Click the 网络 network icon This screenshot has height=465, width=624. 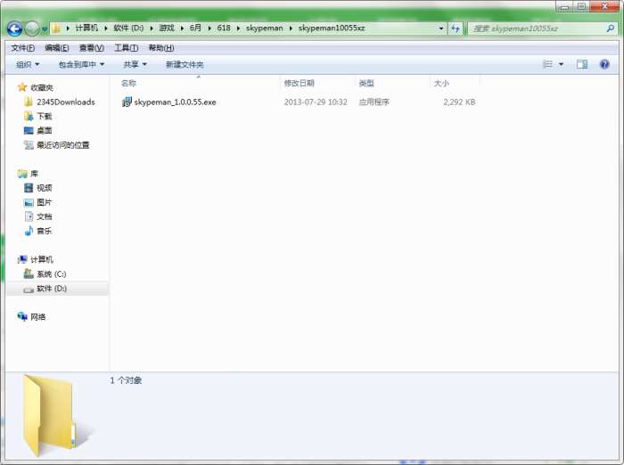[22, 316]
